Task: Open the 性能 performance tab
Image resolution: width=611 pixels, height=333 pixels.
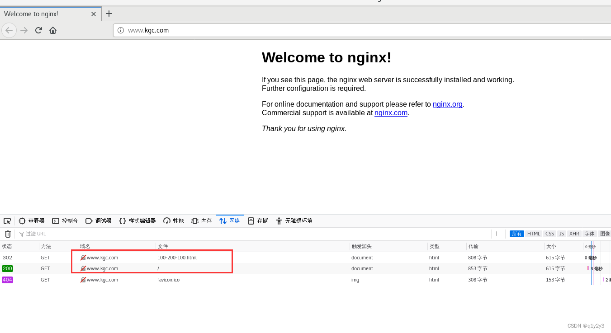Action: pos(174,221)
